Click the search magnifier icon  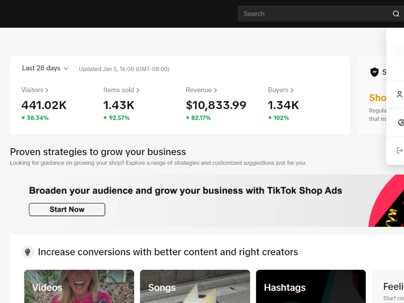pyautogui.click(x=396, y=14)
